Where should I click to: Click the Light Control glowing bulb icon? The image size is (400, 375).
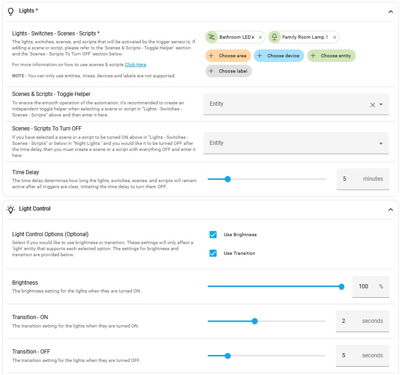click(x=11, y=209)
